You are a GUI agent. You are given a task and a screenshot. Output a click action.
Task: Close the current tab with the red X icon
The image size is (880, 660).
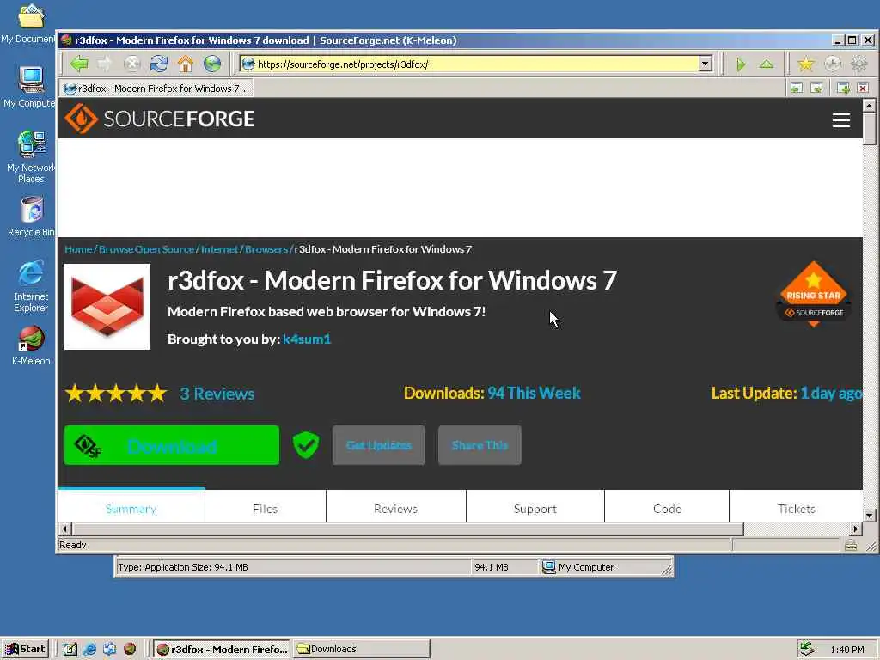(863, 89)
